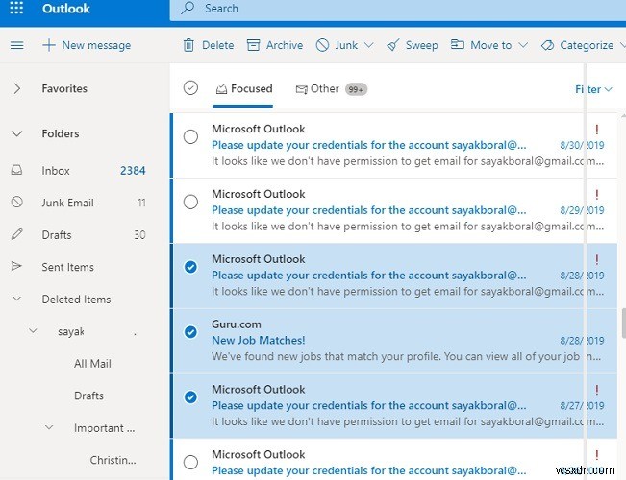Click the Drafts pencil icon
This screenshot has height=480, width=626.
pyautogui.click(x=16, y=234)
